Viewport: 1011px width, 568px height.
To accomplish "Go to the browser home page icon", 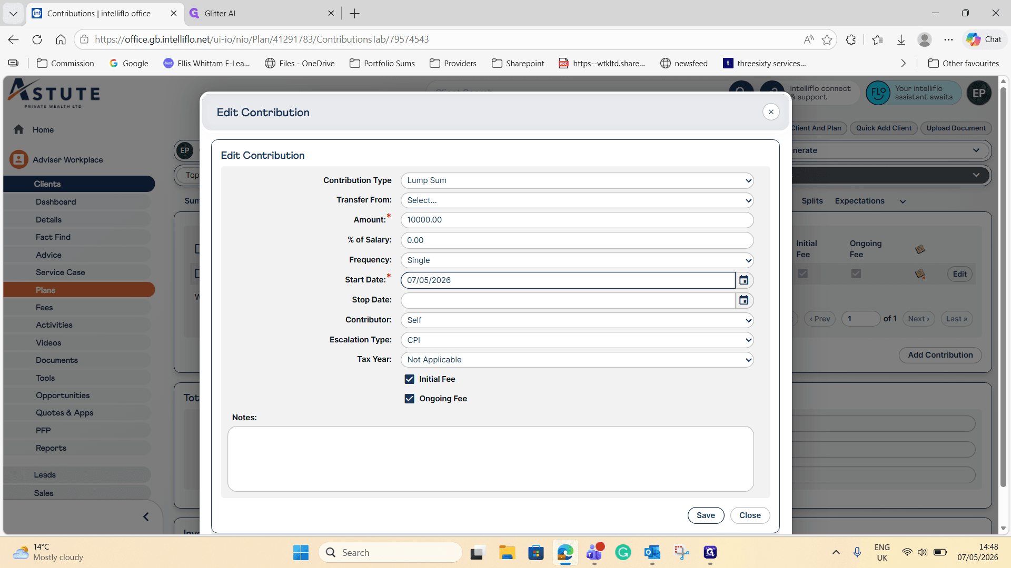I will pyautogui.click(x=61, y=39).
